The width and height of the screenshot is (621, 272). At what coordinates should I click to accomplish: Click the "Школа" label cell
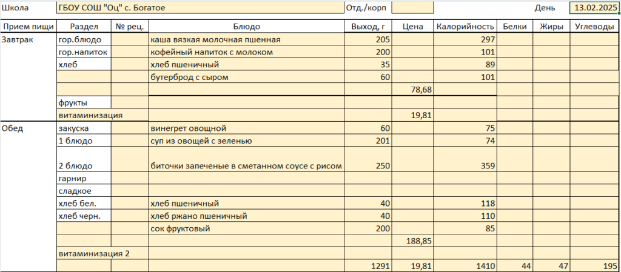click(29, 7)
